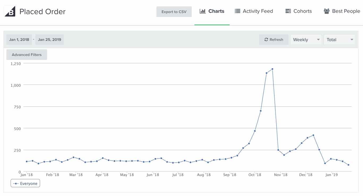Open the Weekly interval dropdown
363x196 pixels.
click(x=306, y=40)
